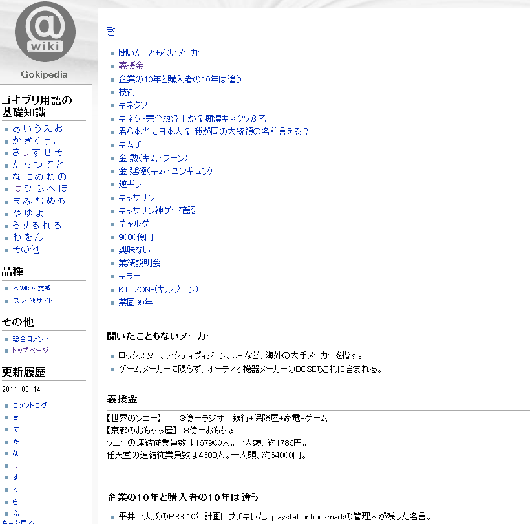Jump to キムチ entry link

point(130,144)
